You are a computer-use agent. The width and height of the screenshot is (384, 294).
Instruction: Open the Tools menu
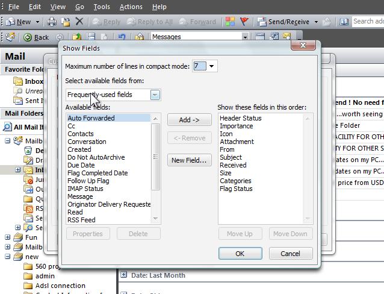[x=102, y=7]
